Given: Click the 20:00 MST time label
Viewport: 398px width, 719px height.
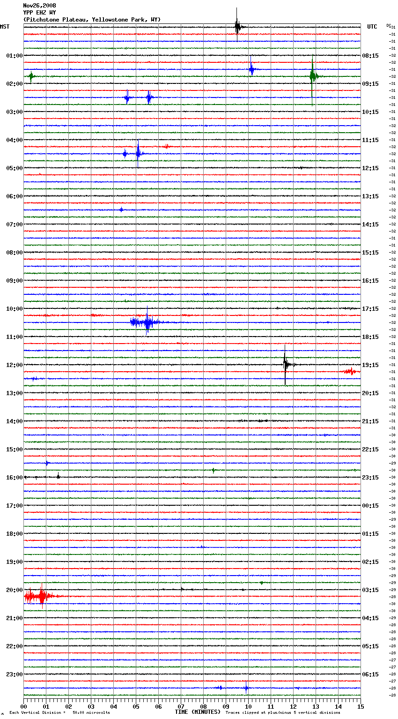Looking at the screenshot, I should tap(15, 590).
